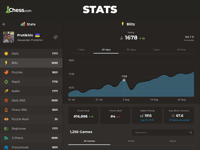Click the Bughouse rating 1771

coord(55,128)
